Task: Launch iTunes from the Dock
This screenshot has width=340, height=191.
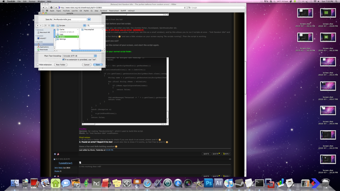Action: click(x=228, y=183)
